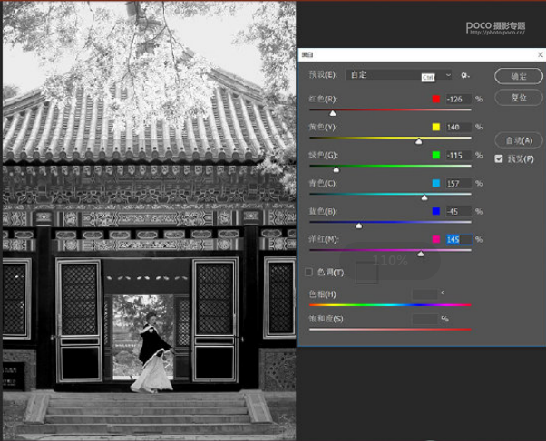This screenshot has height=441, width=546.
Task: Click the green color swatch
Action: (436, 155)
